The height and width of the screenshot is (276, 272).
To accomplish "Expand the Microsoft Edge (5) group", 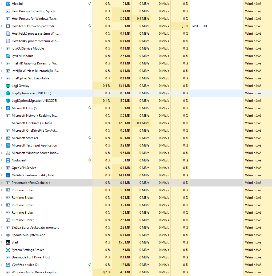I will pos(2,108).
